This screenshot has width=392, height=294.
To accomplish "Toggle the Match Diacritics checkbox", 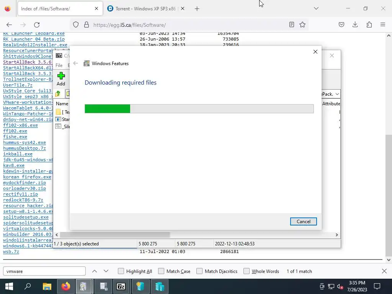I will [199, 271].
